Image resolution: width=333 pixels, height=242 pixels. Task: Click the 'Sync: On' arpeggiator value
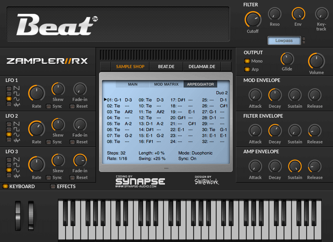[187, 158]
